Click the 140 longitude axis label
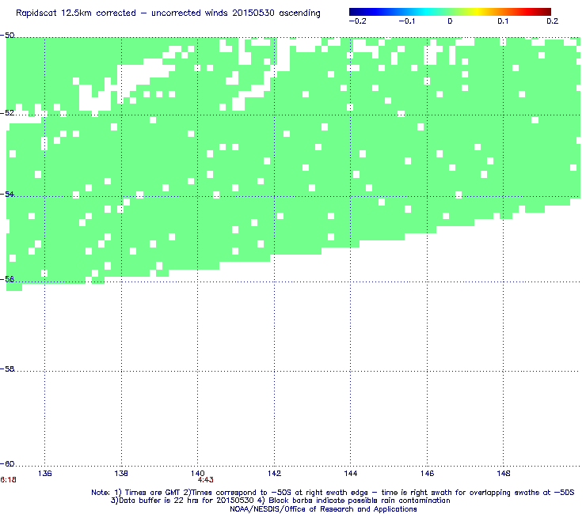This screenshot has height=514, width=586. [198, 474]
